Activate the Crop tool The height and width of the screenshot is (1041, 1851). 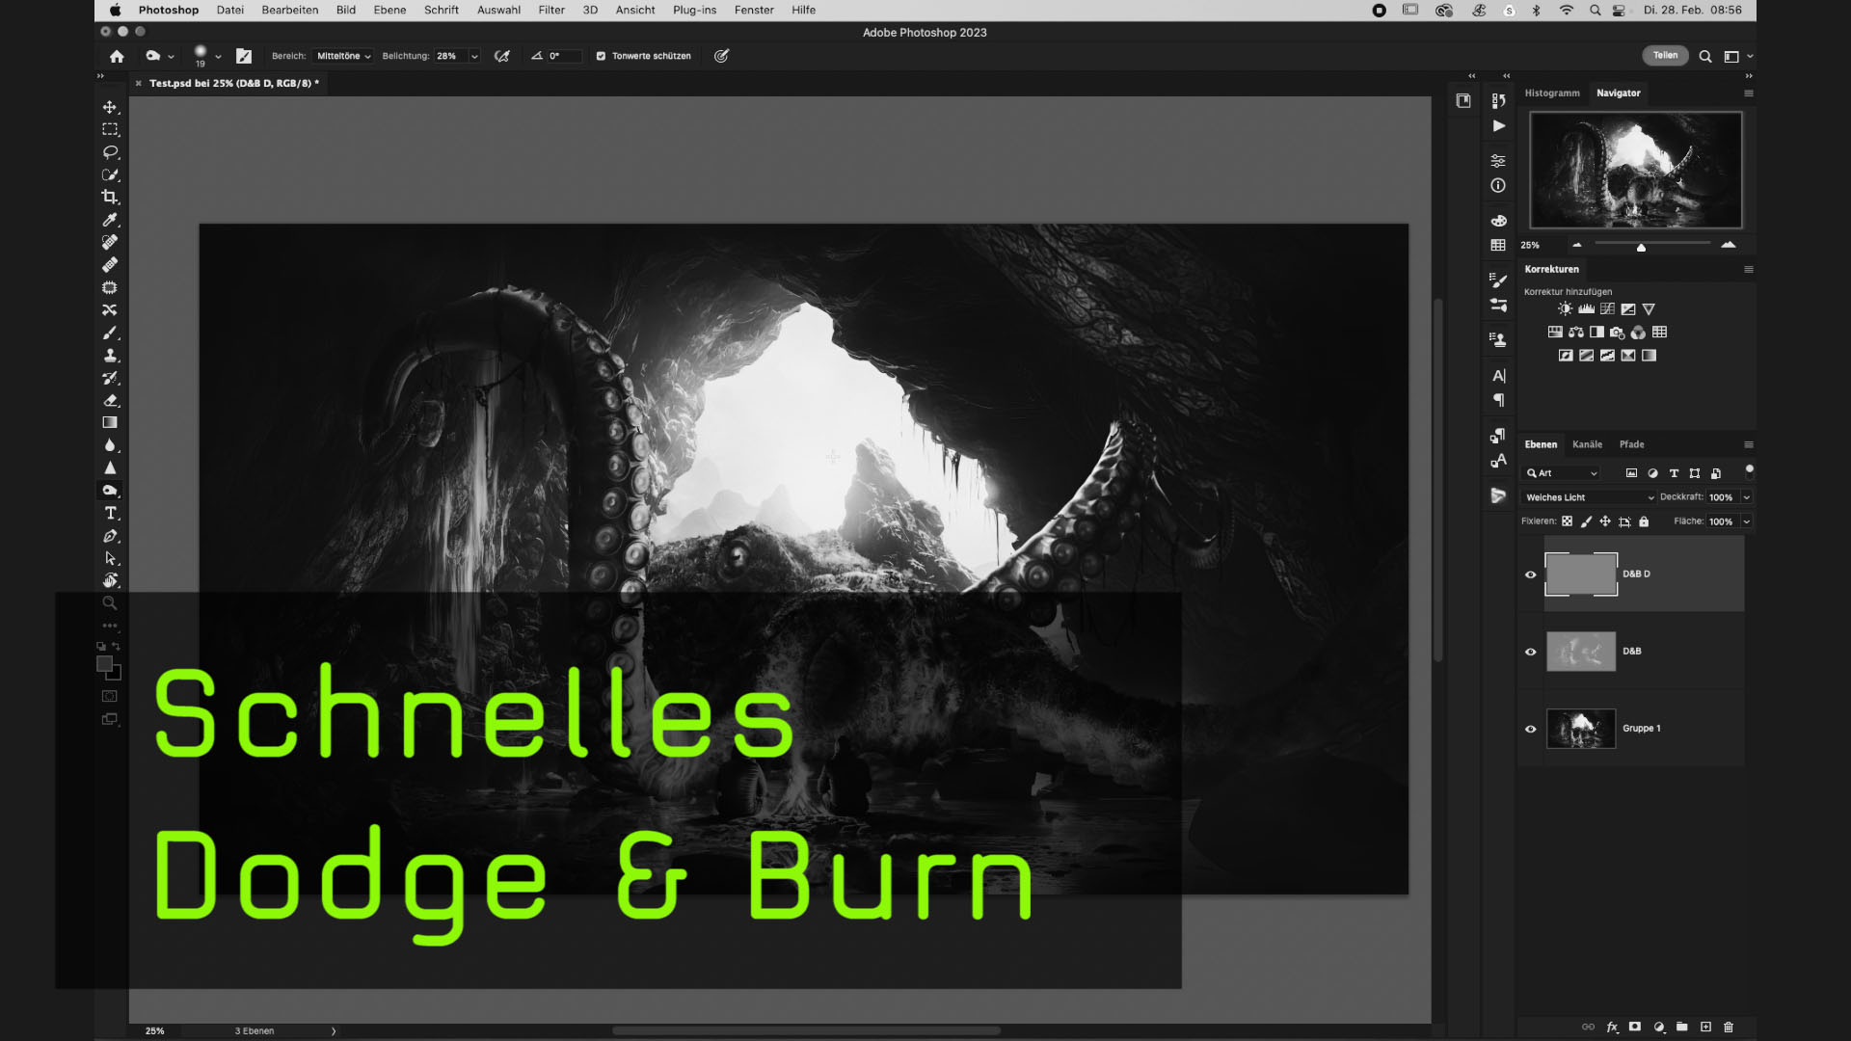tap(110, 197)
